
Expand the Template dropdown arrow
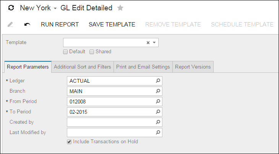(x=154, y=43)
